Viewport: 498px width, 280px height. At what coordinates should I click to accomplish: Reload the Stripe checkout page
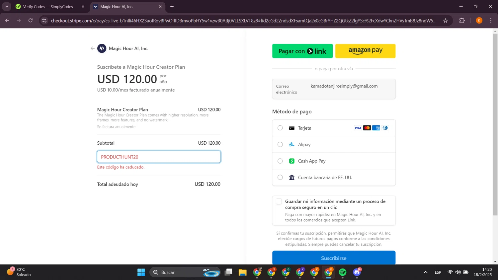tap(31, 21)
